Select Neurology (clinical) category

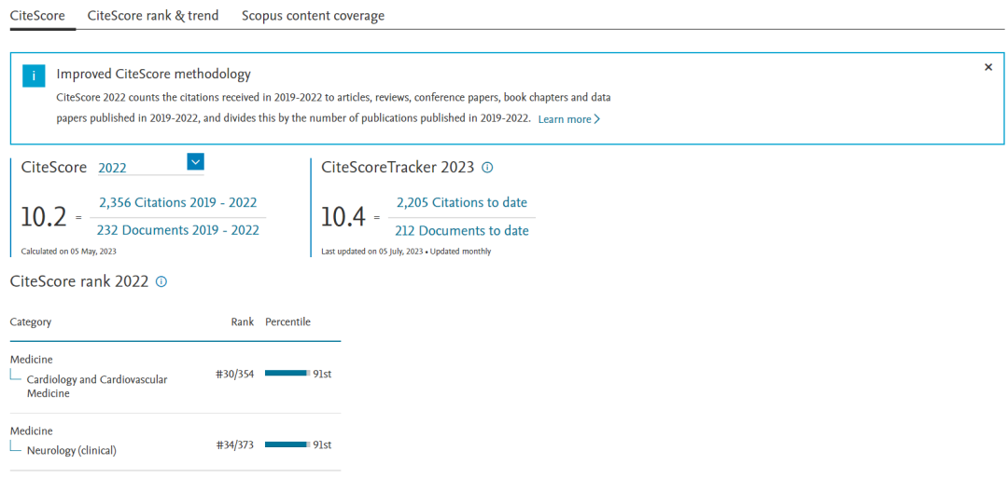pyautogui.click(x=71, y=450)
